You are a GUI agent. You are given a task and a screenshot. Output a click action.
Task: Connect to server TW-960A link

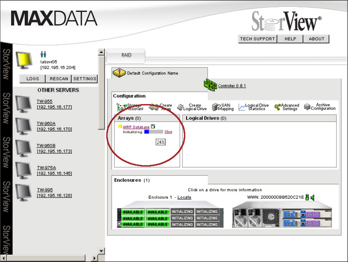pos(54,126)
